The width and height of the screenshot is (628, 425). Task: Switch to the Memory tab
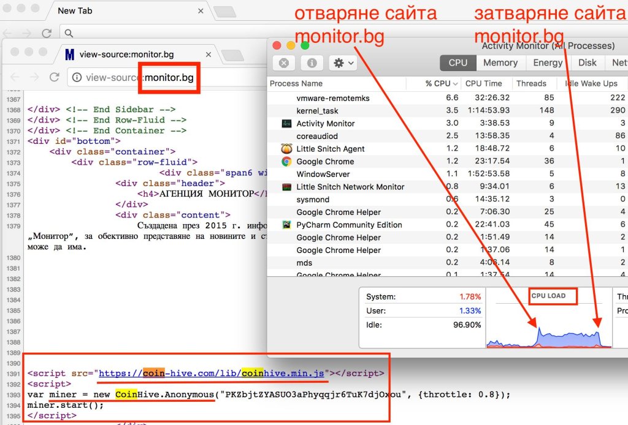pyautogui.click(x=500, y=63)
